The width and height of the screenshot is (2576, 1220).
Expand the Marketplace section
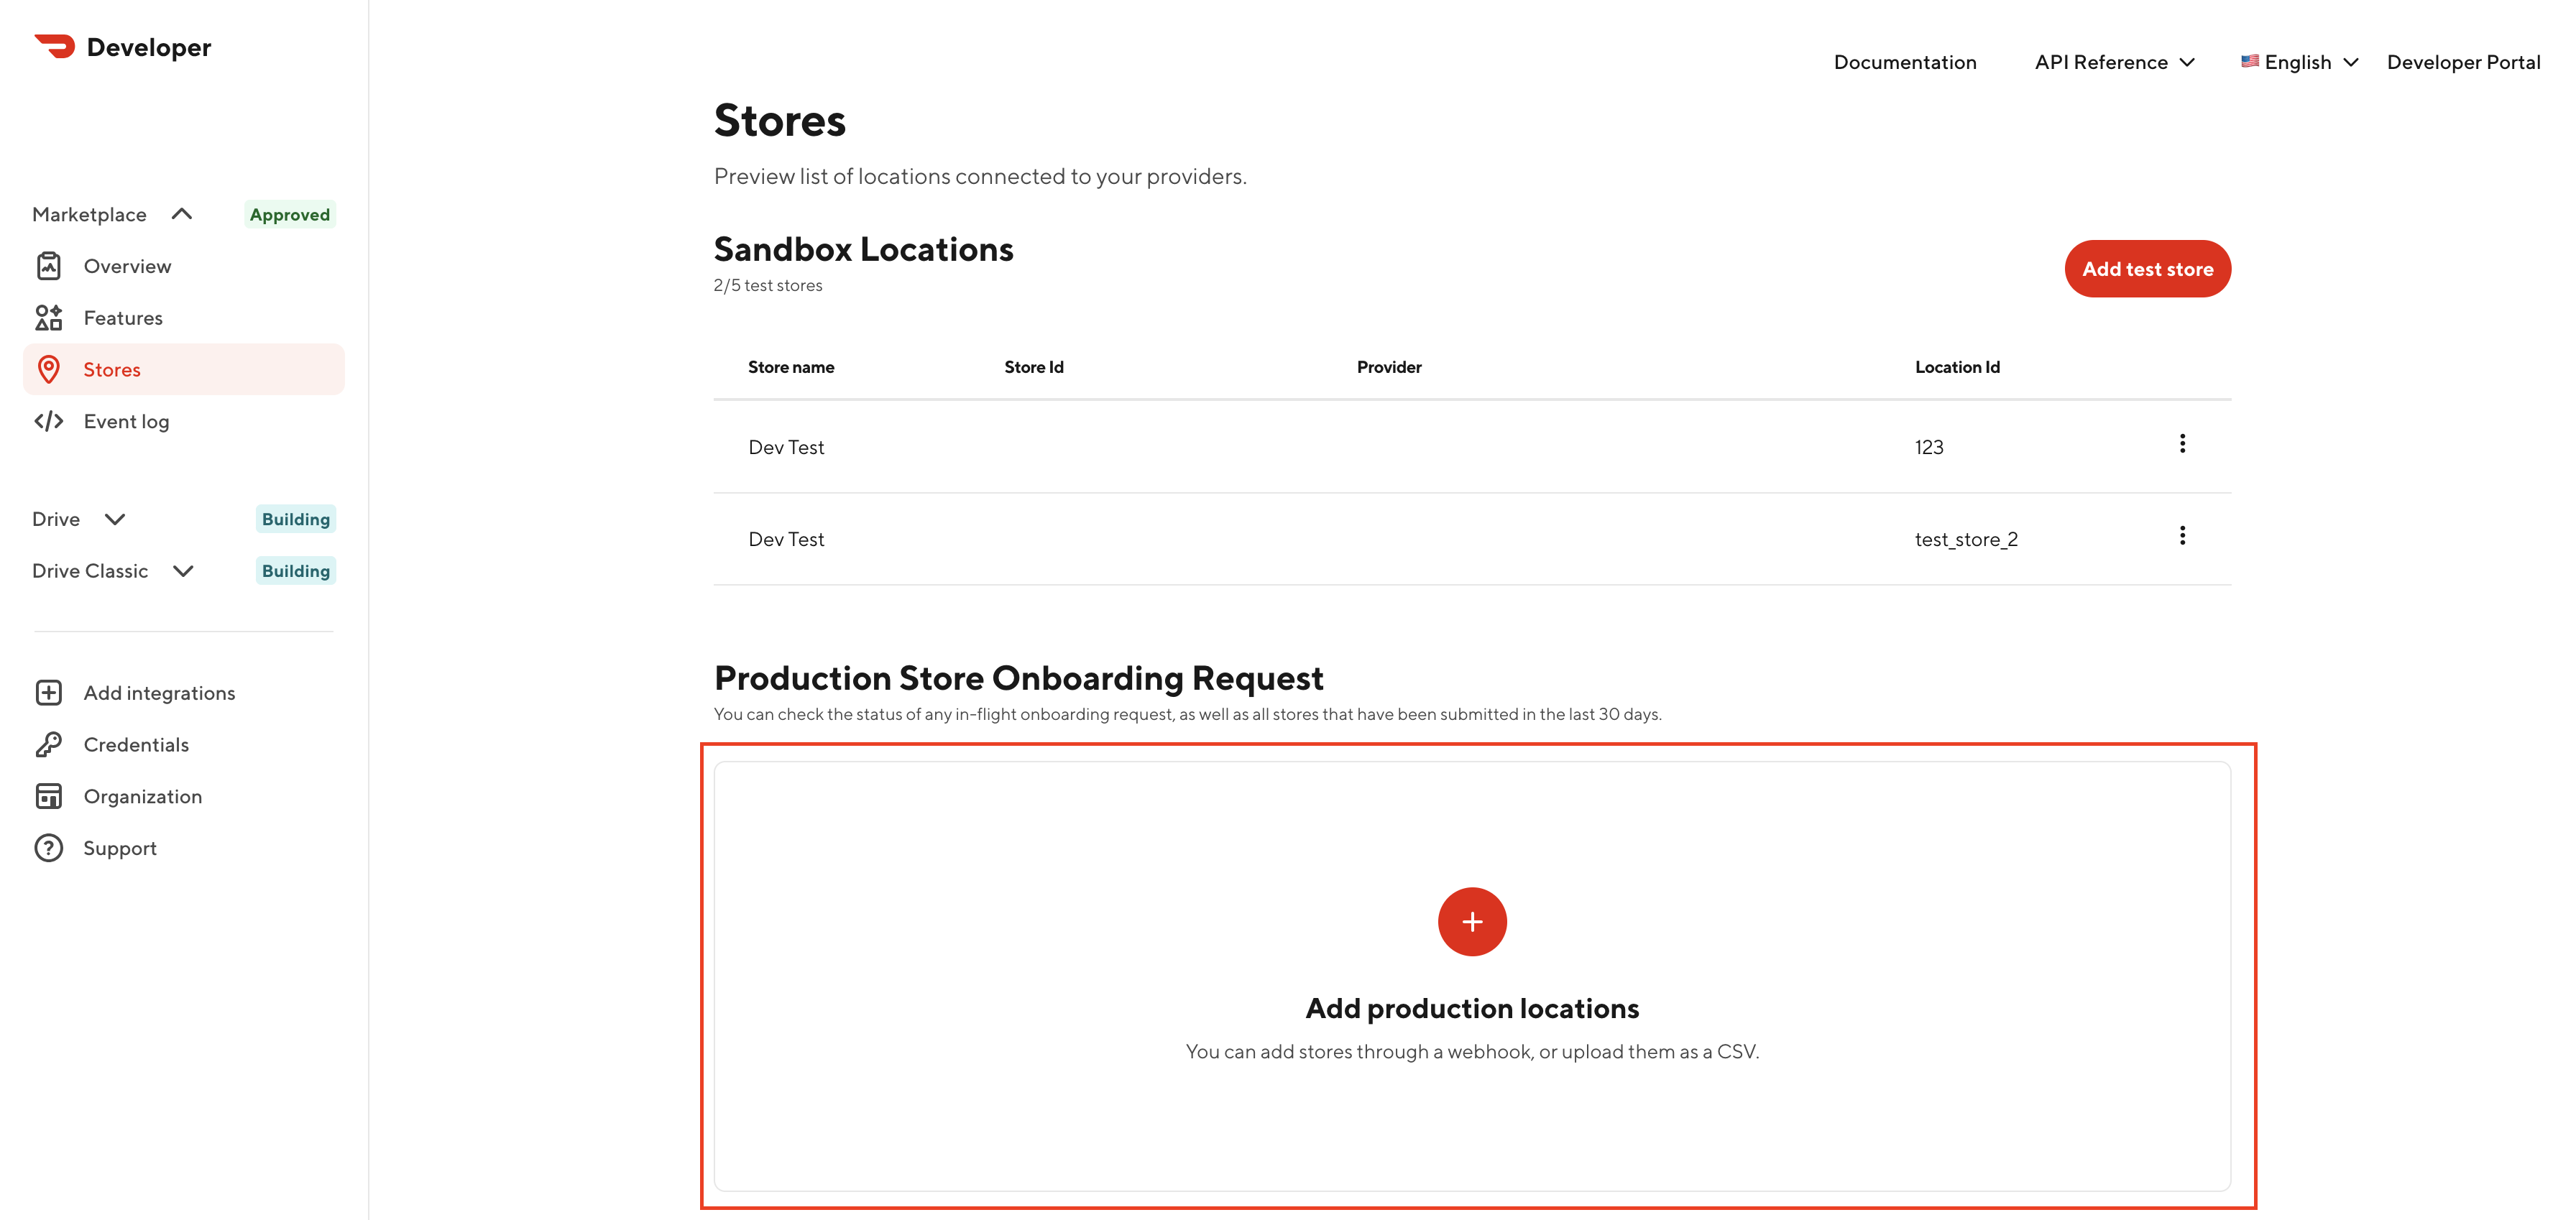[179, 213]
